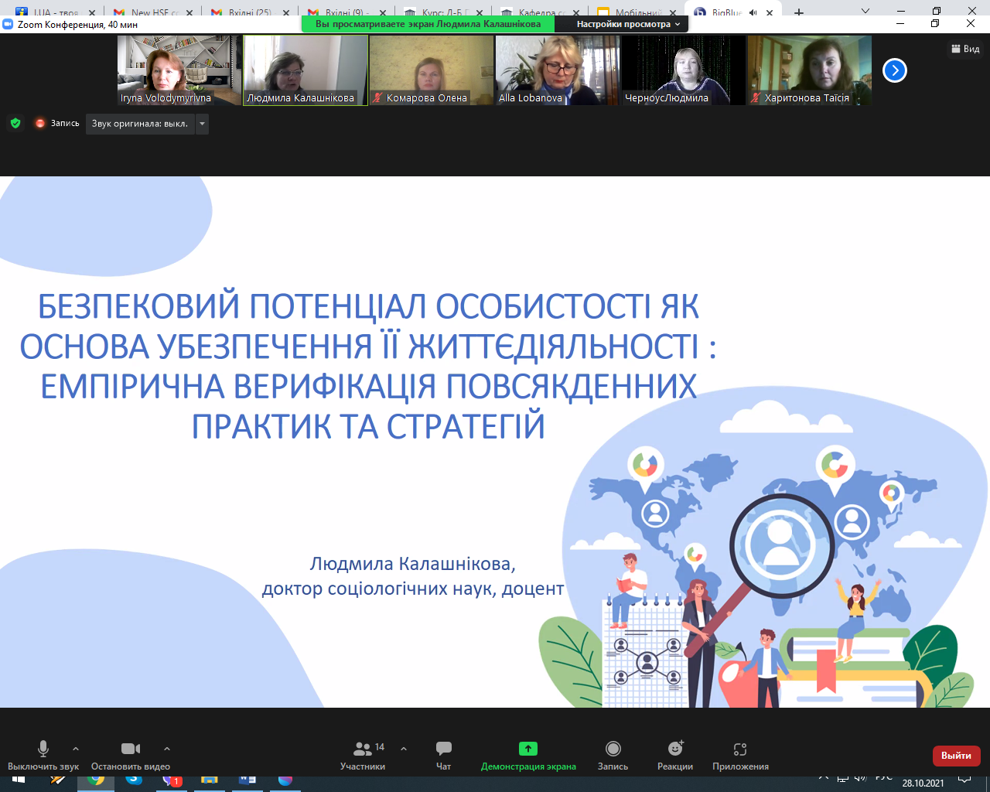Open Windows notification center icon
Viewport: 990px width, 792px height.
(965, 781)
